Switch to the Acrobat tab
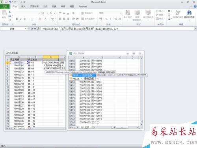Image resolution: width=197 pixels, height=148 pixels. point(83,6)
